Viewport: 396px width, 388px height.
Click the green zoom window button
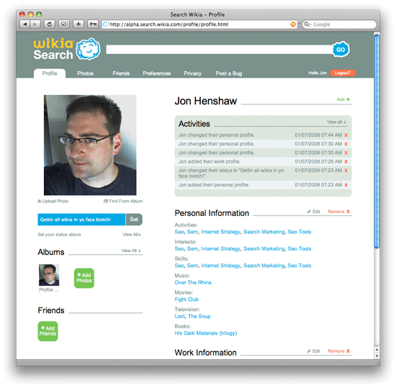(39, 14)
